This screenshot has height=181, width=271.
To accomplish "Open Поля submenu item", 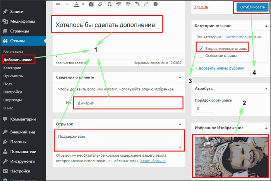I will coord(8,84).
